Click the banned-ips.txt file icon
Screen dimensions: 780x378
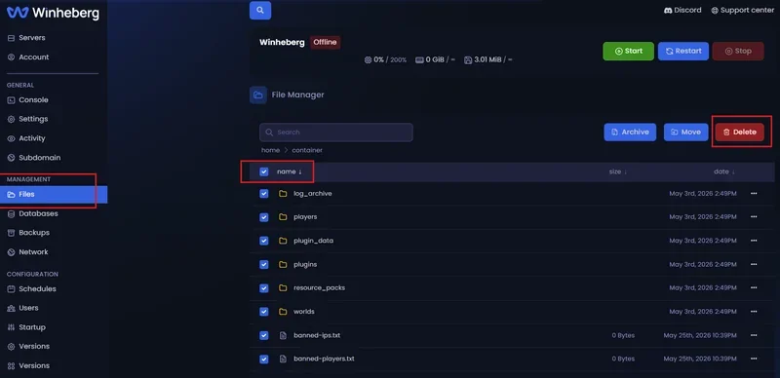(x=283, y=336)
